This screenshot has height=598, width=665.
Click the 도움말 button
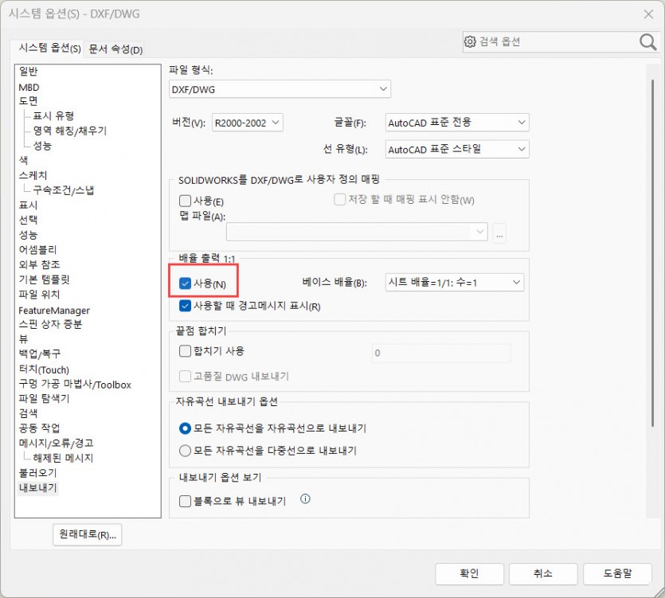(x=617, y=573)
